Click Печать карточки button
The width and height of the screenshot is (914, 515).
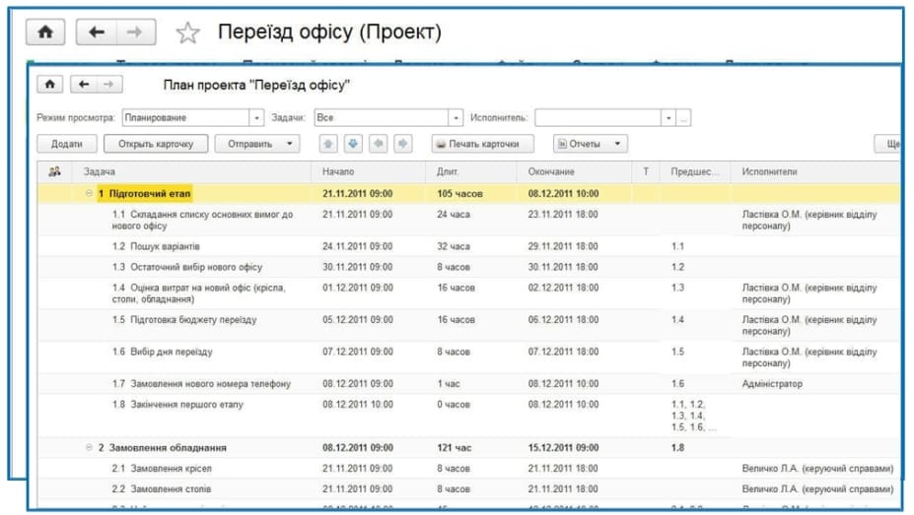(483, 144)
